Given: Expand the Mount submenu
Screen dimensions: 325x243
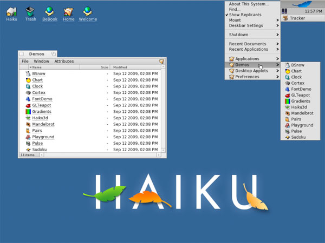Looking at the screenshot, I should click(x=252, y=20).
